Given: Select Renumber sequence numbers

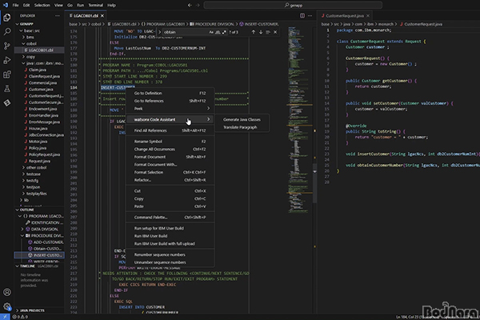Looking at the screenshot, I should [x=170, y=254].
